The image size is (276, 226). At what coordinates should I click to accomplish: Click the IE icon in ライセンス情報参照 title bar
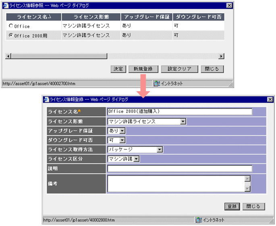click(x=6, y=6)
